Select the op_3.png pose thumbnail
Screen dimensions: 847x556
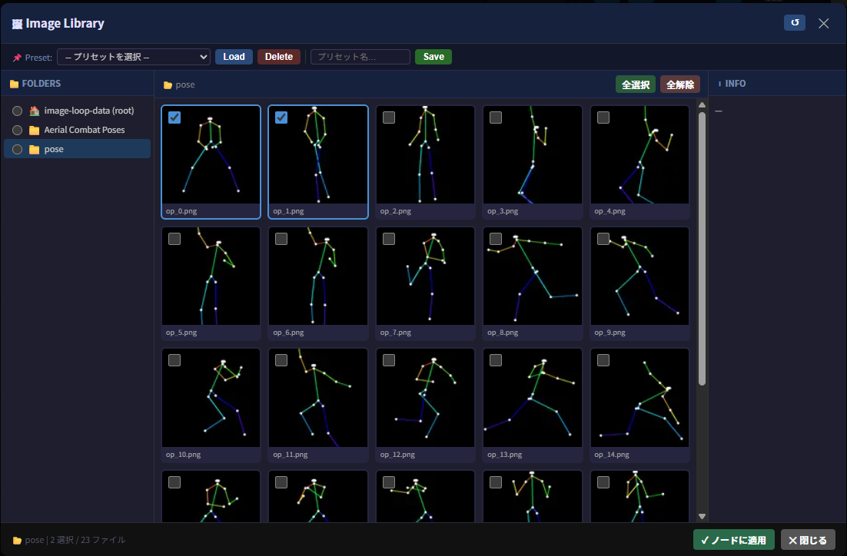[533, 155]
